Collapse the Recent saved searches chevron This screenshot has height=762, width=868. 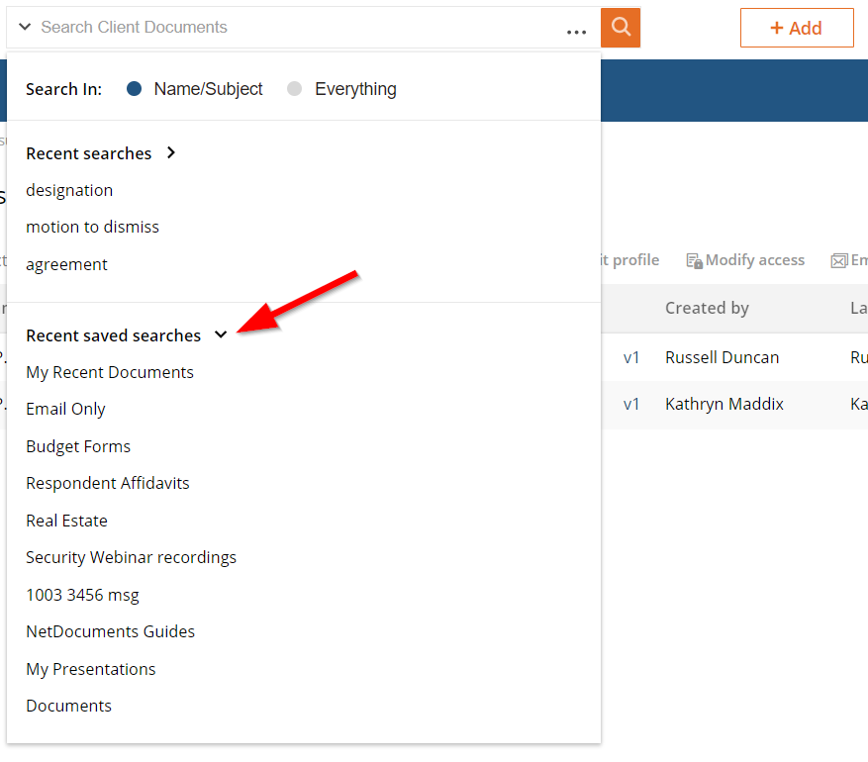pos(221,335)
